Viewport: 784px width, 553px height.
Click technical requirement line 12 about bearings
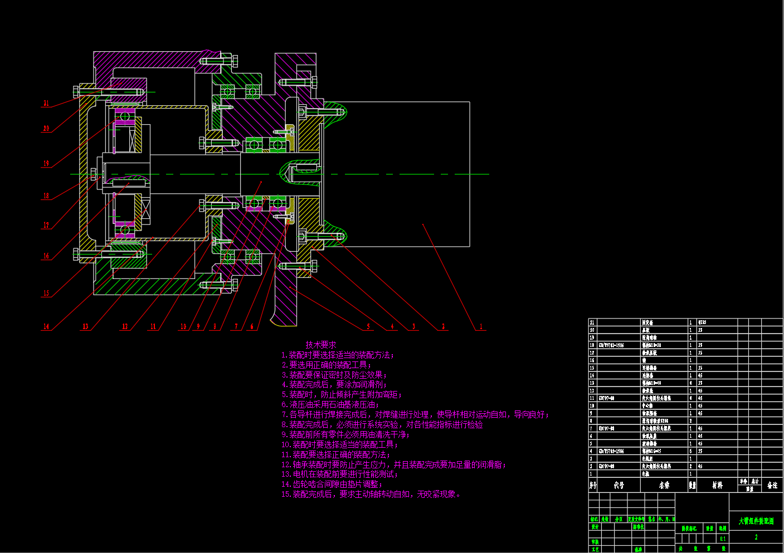click(393, 464)
